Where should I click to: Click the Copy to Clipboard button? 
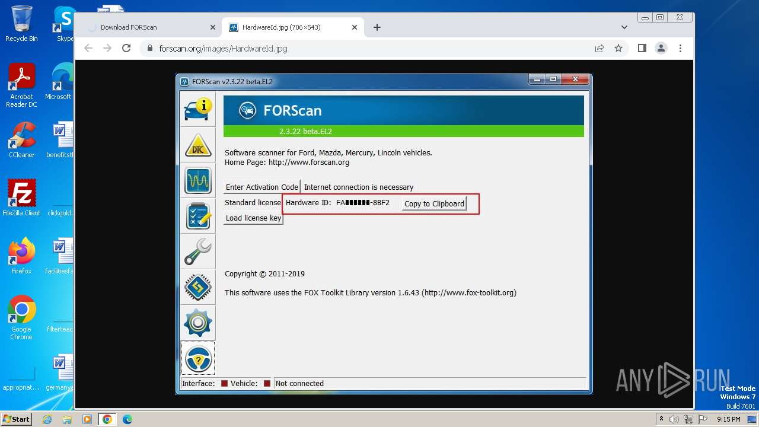(434, 203)
